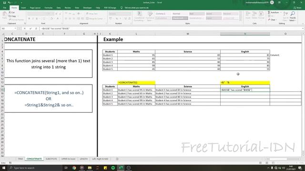Select the Format Painter brush

tap(16, 20)
